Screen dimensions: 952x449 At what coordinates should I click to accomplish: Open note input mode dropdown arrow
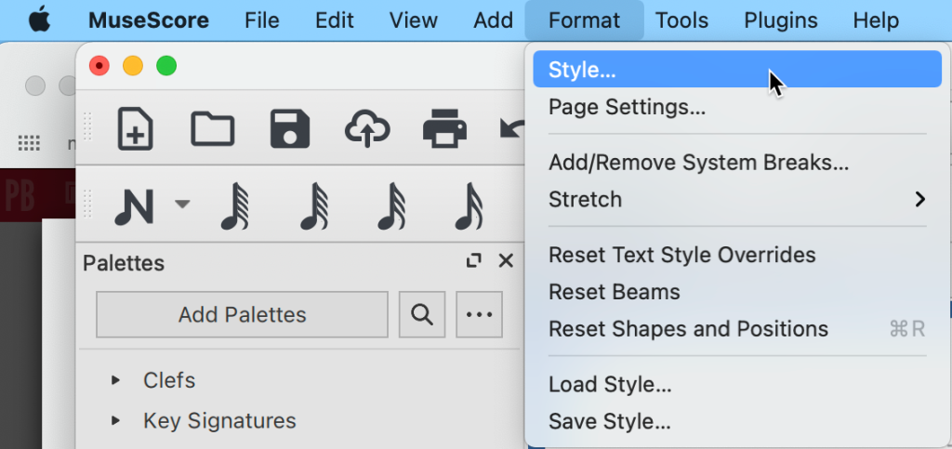(182, 204)
